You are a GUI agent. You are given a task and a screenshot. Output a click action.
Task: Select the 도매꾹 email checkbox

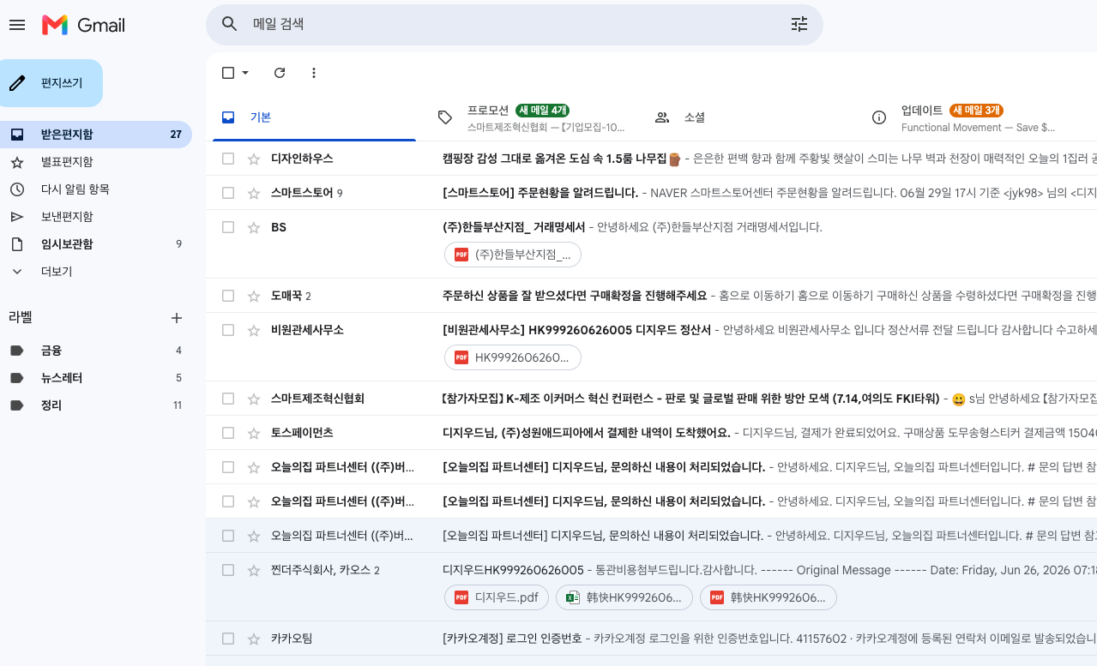[228, 296]
